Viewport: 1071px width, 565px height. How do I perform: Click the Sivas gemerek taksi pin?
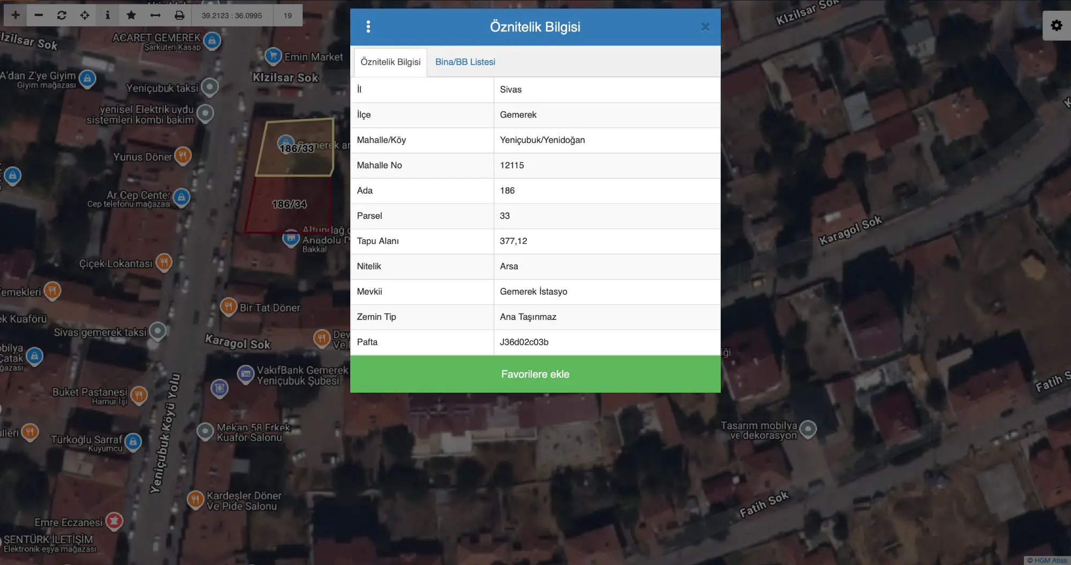click(157, 331)
